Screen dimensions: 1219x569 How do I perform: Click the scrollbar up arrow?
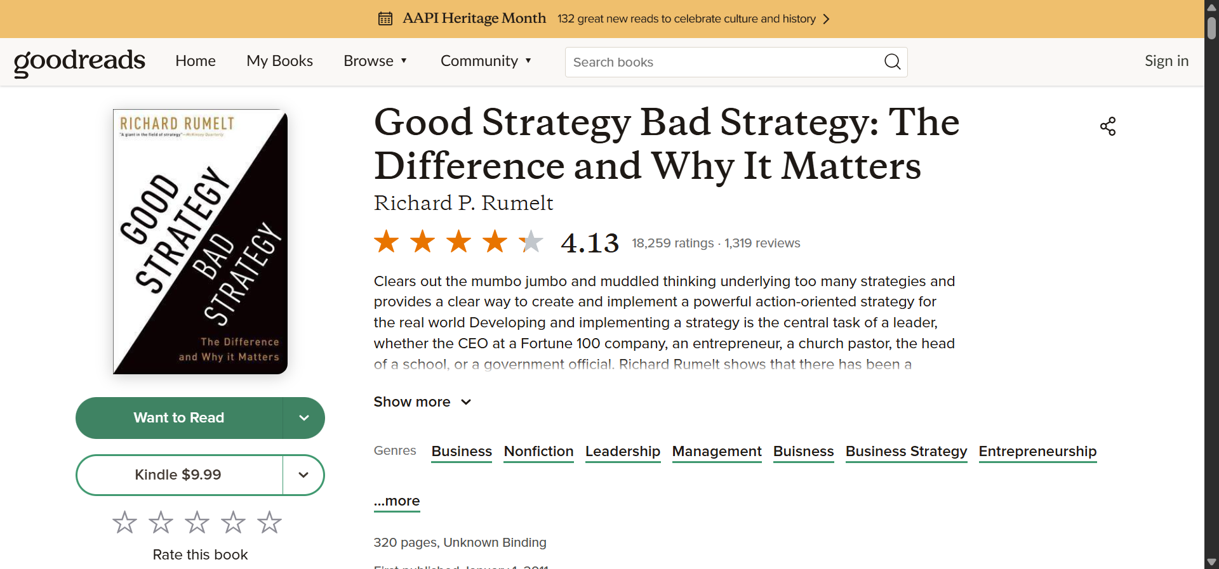(x=1211, y=7)
